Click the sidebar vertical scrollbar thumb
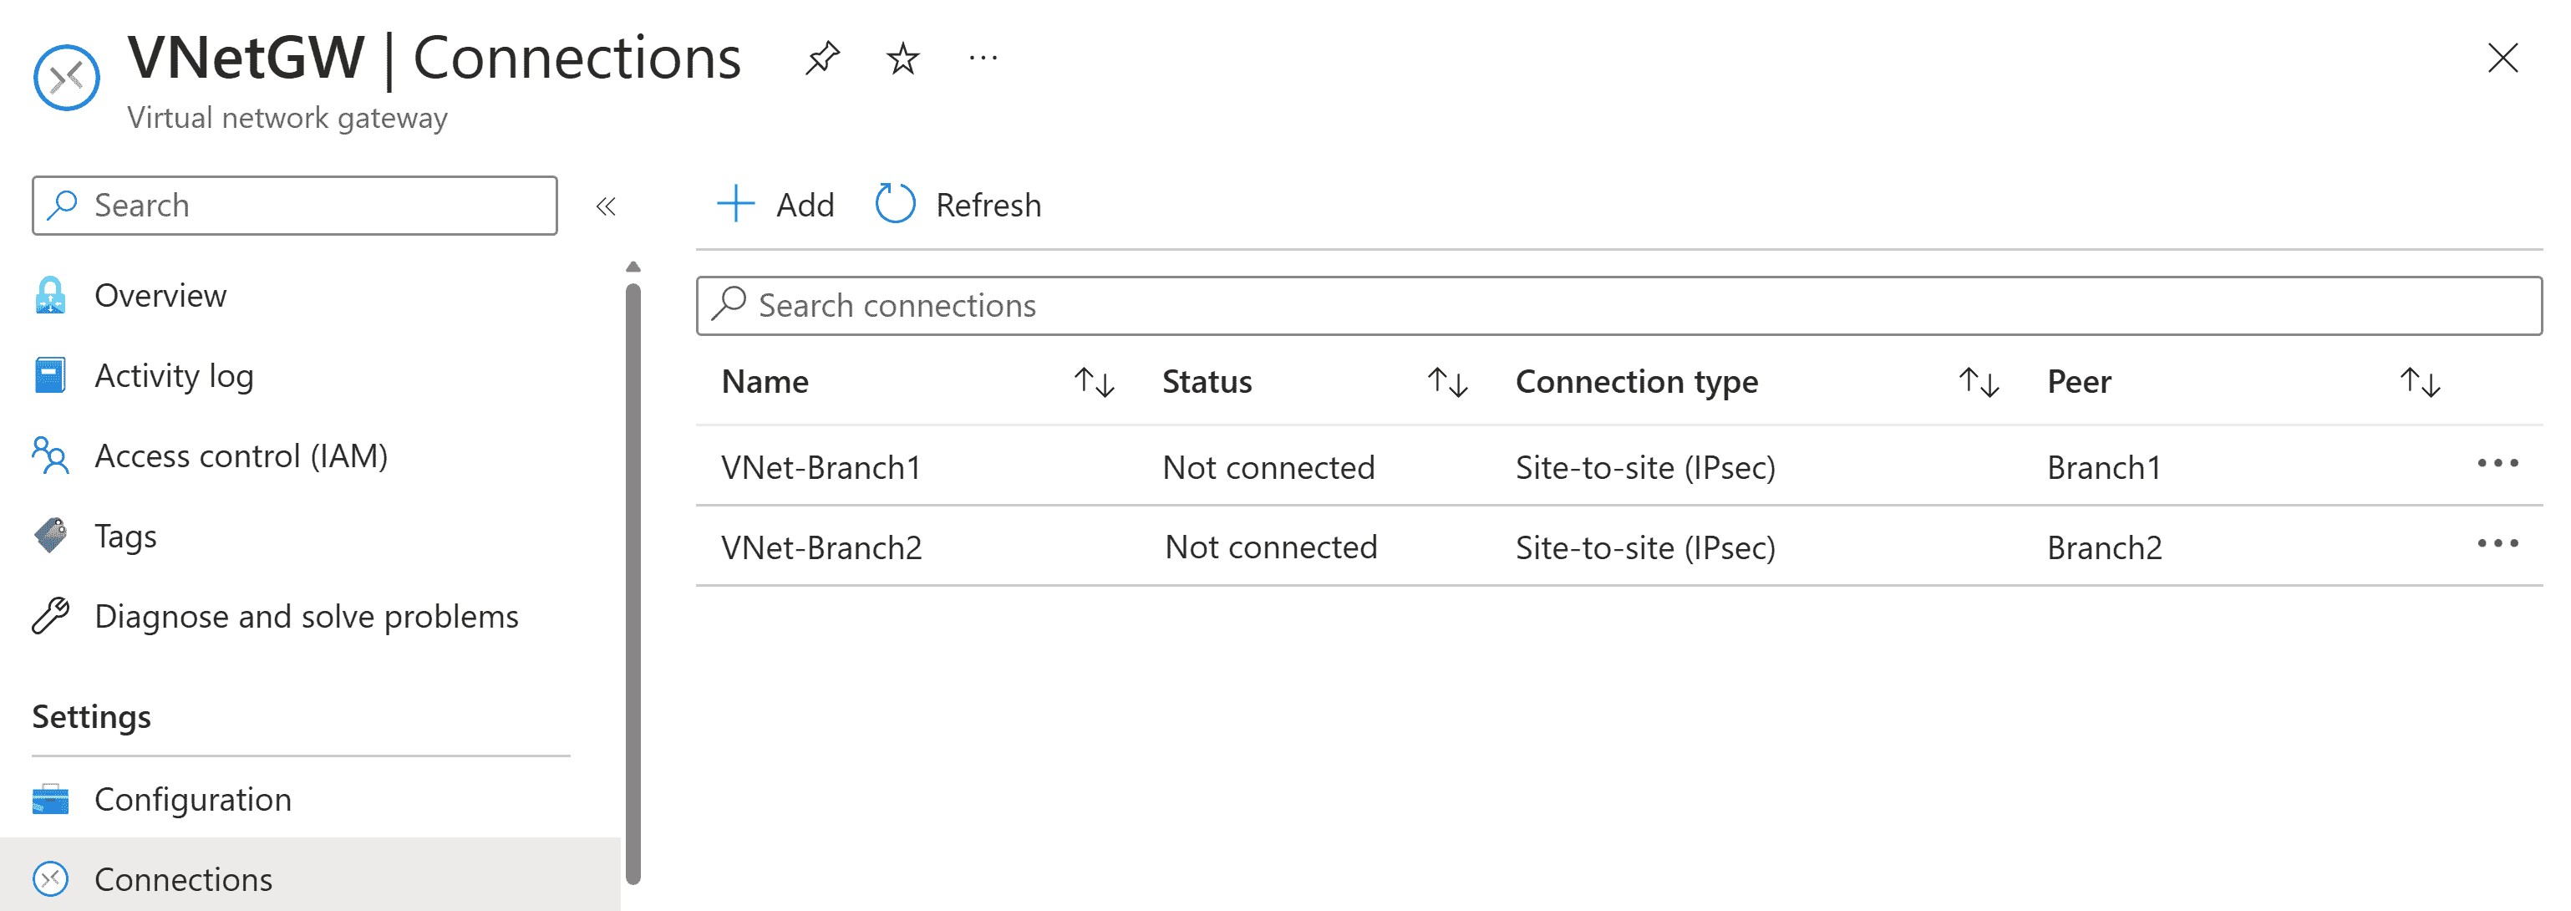The width and height of the screenshot is (2571, 911). (x=633, y=583)
